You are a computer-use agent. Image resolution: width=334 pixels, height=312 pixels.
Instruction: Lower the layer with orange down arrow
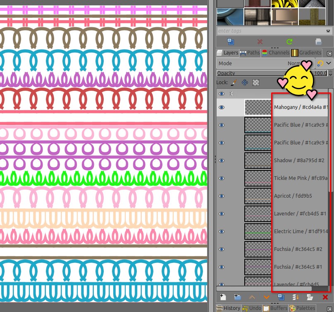(x=267, y=297)
